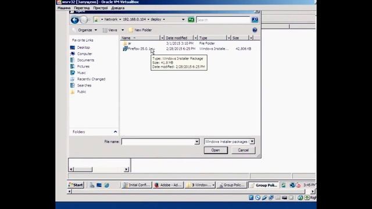Open the 3 Windows grouped taskbar item
Viewport: 372px width, 209px height.
200,185
